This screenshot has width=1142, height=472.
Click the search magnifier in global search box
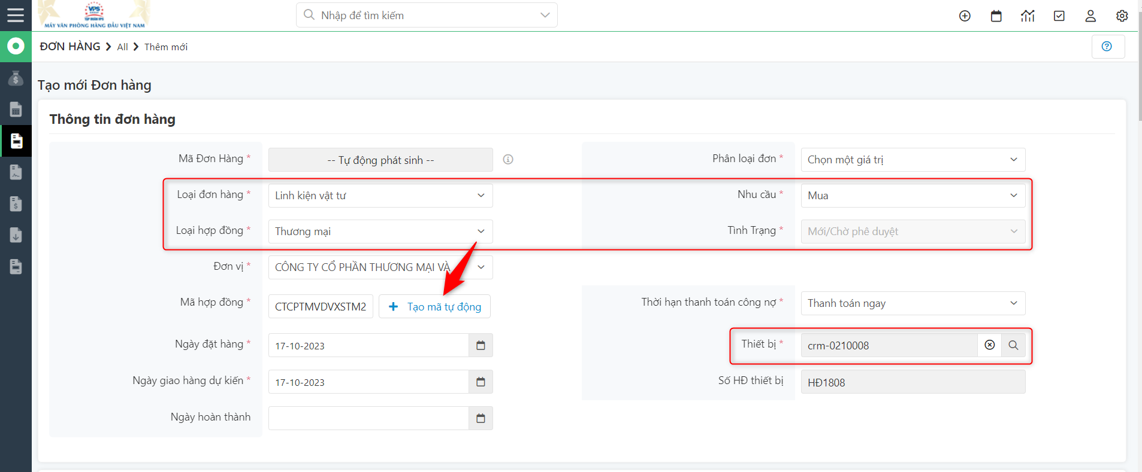tap(309, 14)
